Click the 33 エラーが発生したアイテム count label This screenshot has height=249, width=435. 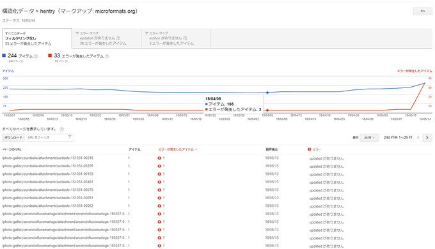pyautogui.click(x=79, y=56)
